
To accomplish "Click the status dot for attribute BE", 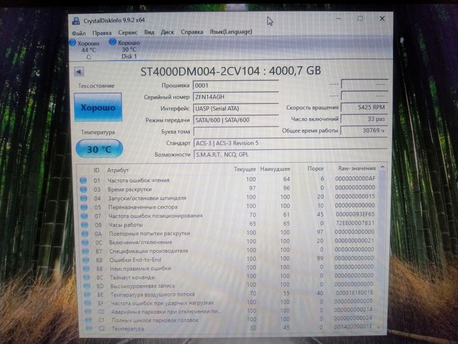I will point(87,295).
